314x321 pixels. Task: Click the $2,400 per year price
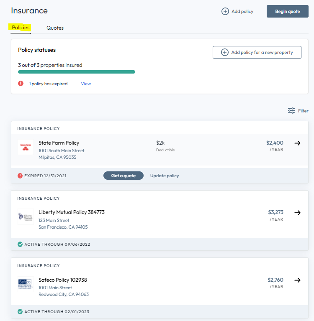click(x=275, y=143)
